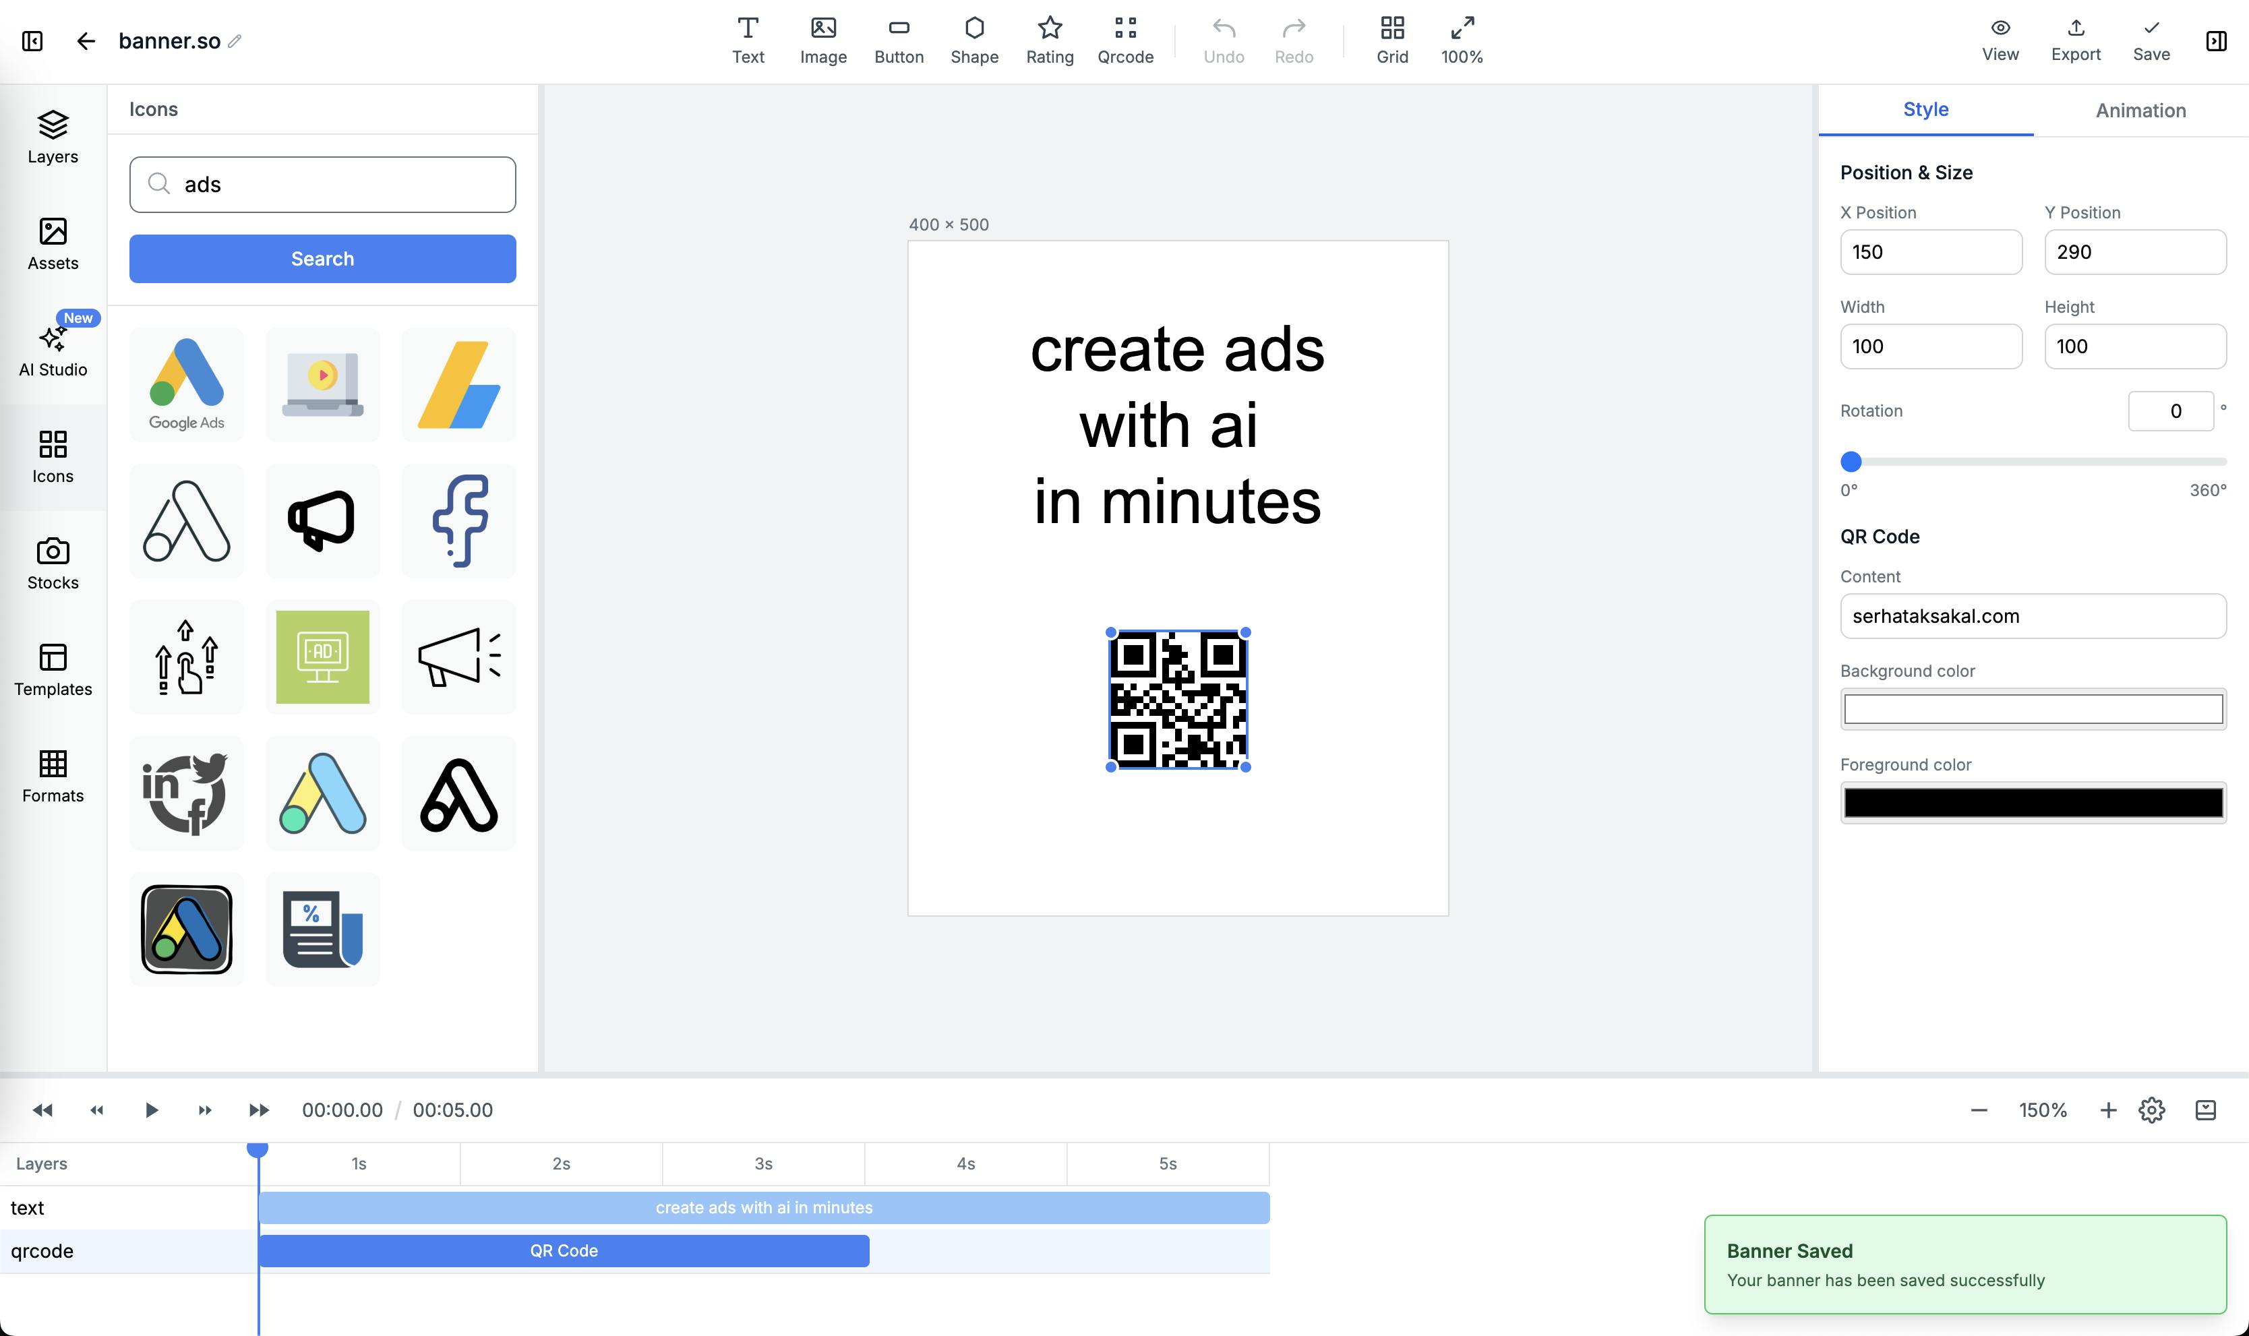2249x1336 pixels.
Task: Open the Templates sidebar tab
Action: pyautogui.click(x=53, y=670)
